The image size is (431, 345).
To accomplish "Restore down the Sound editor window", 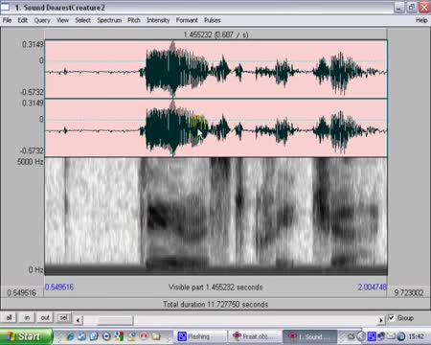I will click(x=412, y=7).
